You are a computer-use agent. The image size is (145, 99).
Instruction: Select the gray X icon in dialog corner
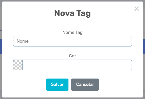[x=137, y=9]
